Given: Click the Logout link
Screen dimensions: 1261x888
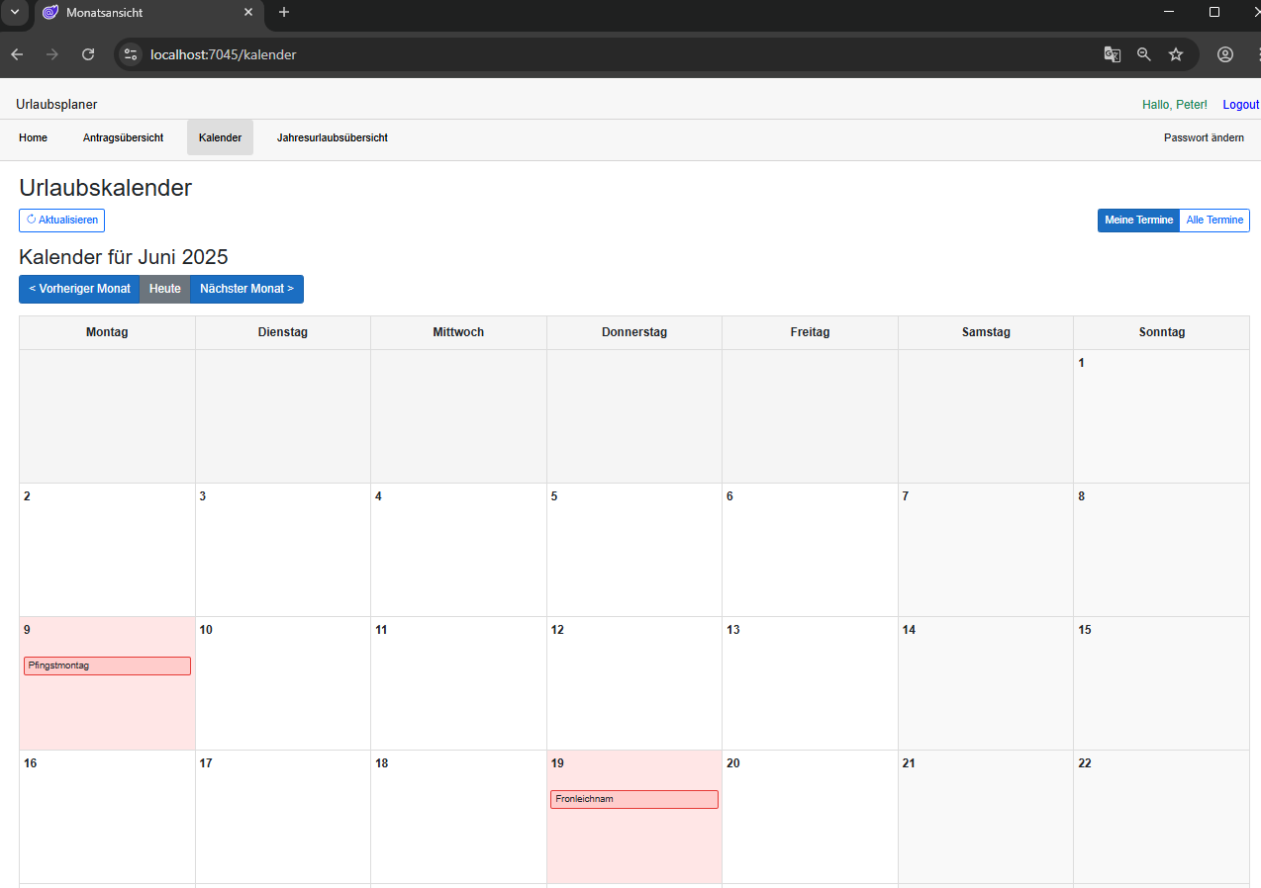Looking at the screenshot, I should (x=1240, y=105).
